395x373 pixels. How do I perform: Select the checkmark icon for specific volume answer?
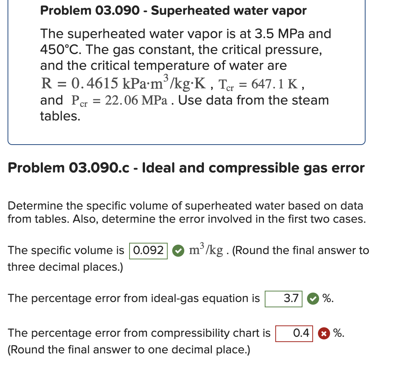point(178,251)
